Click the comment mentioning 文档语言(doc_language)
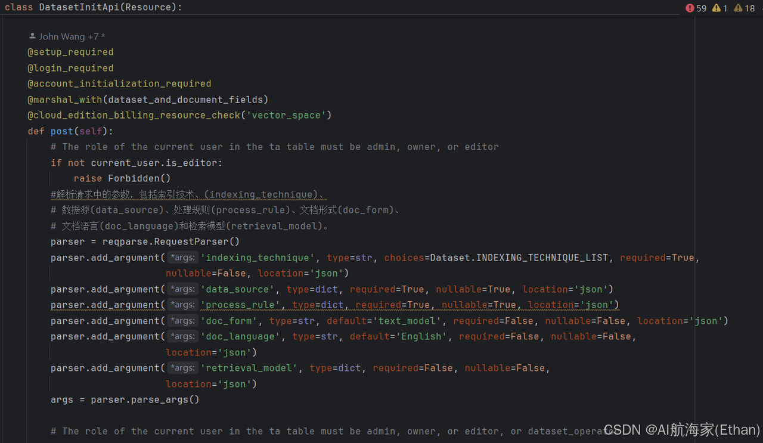Screen dimensions: 763x443 pyautogui.click(x=191, y=226)
